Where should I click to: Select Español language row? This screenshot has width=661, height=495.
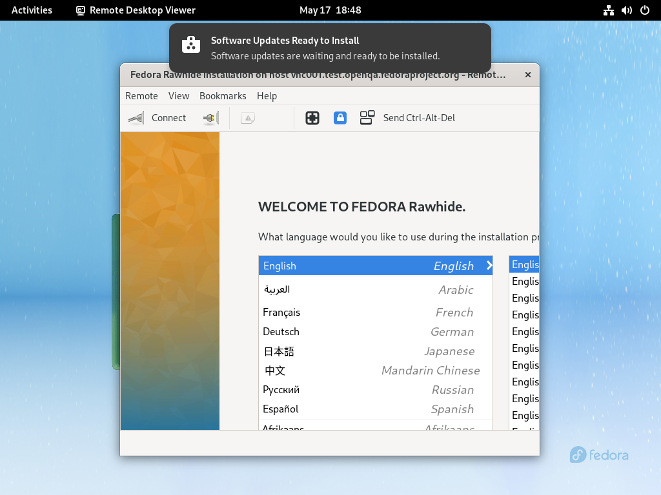click(376, 409)
